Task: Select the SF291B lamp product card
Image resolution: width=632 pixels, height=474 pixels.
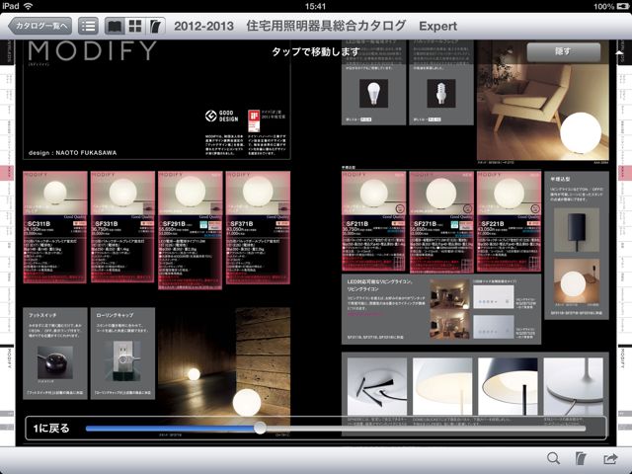Action: (x=191, y=230)
